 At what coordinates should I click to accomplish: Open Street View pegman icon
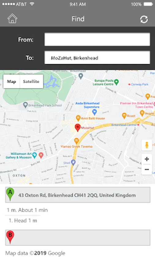[x=147, y=145]
